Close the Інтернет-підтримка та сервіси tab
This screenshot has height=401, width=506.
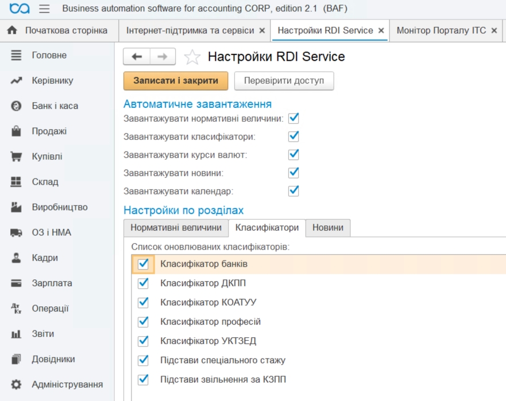[x=262, y=30]
